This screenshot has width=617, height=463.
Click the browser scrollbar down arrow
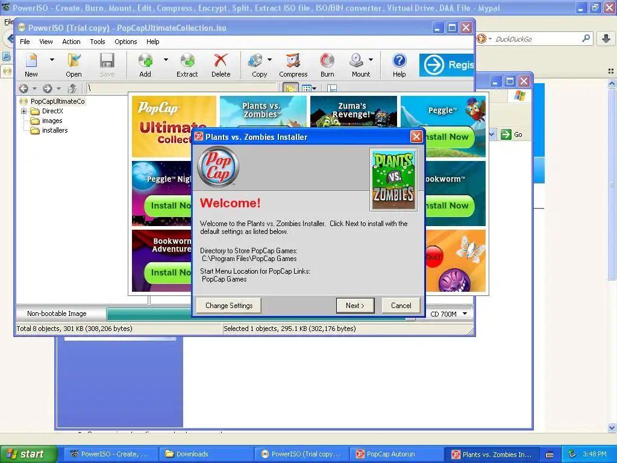[612, 427]
